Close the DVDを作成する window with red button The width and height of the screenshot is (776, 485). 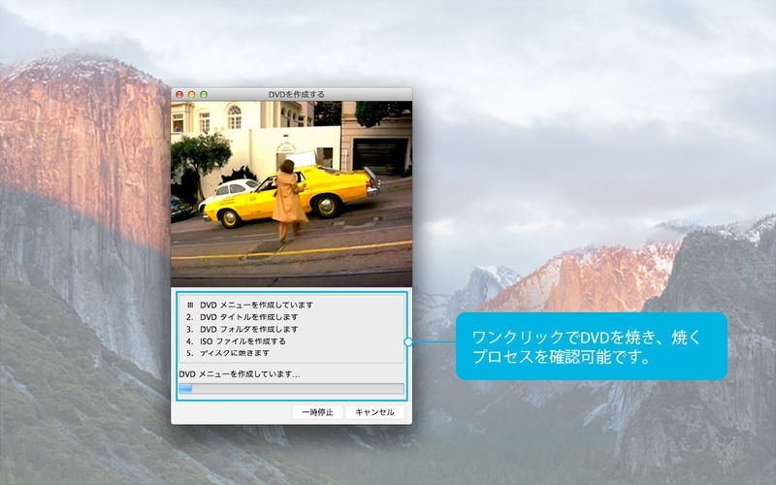click(x=179, y=94)
